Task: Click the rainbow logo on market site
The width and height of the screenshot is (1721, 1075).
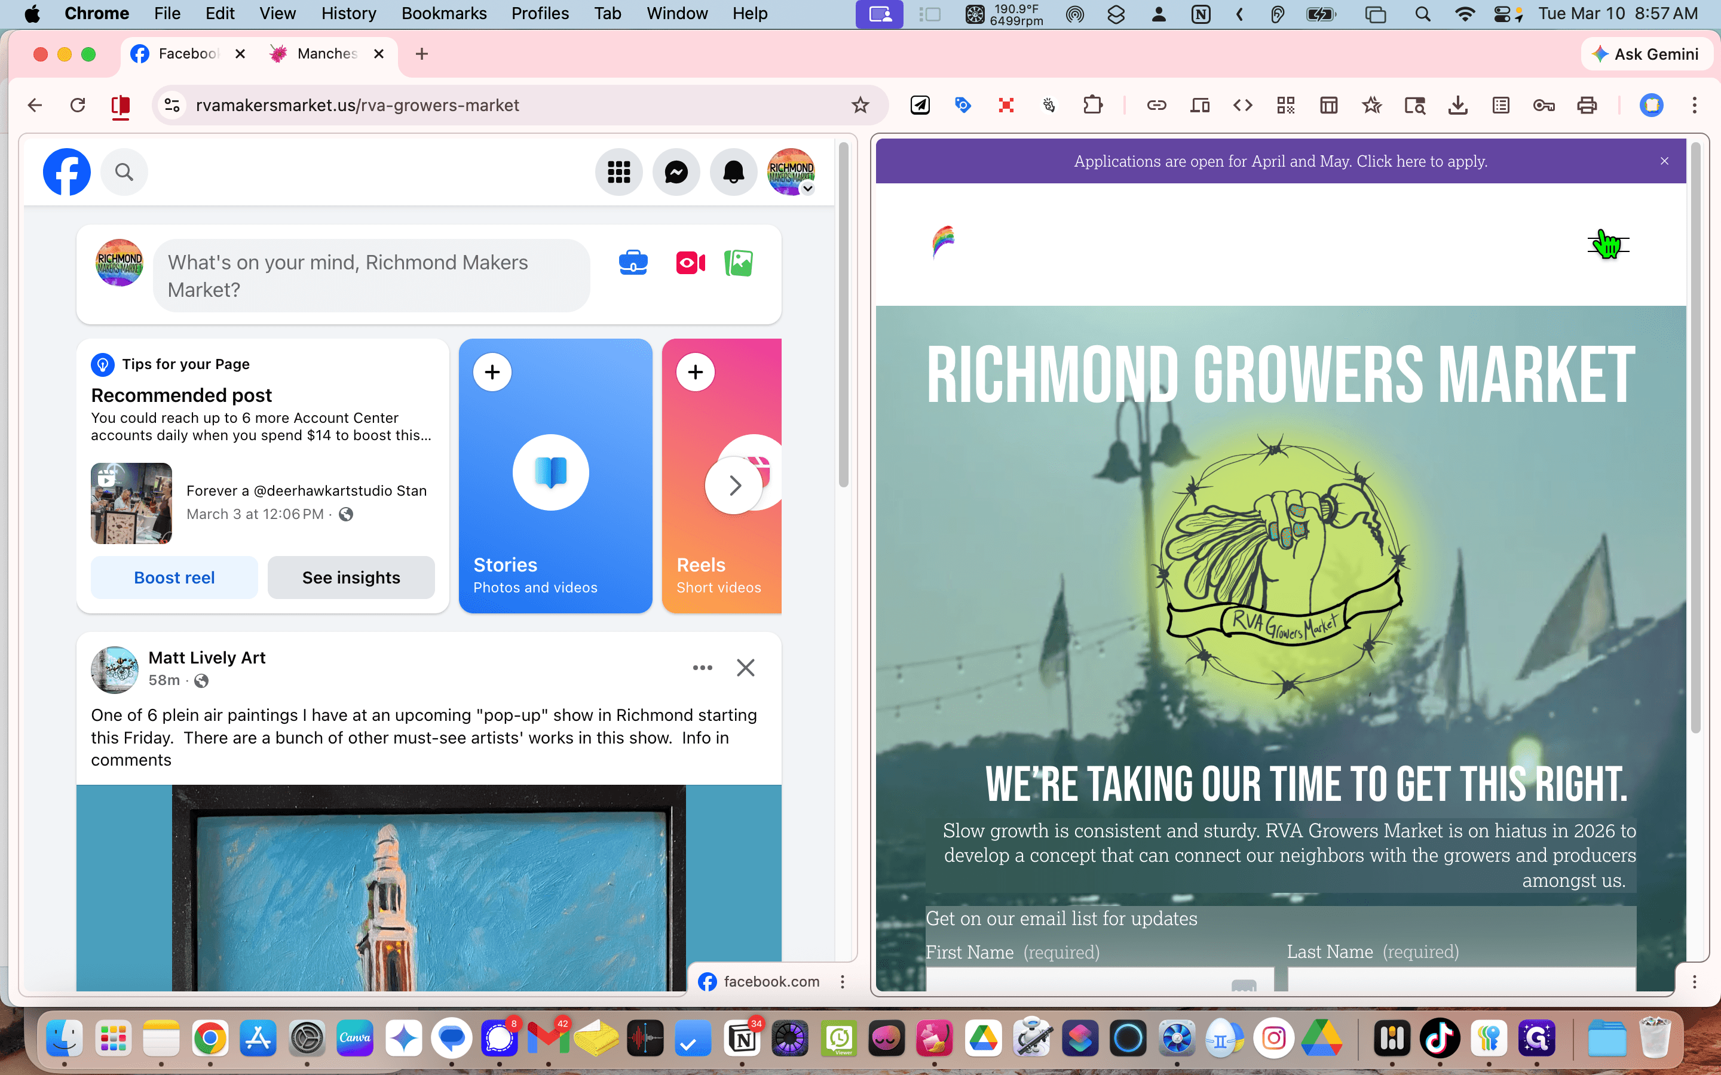Action: click(943, 242)
